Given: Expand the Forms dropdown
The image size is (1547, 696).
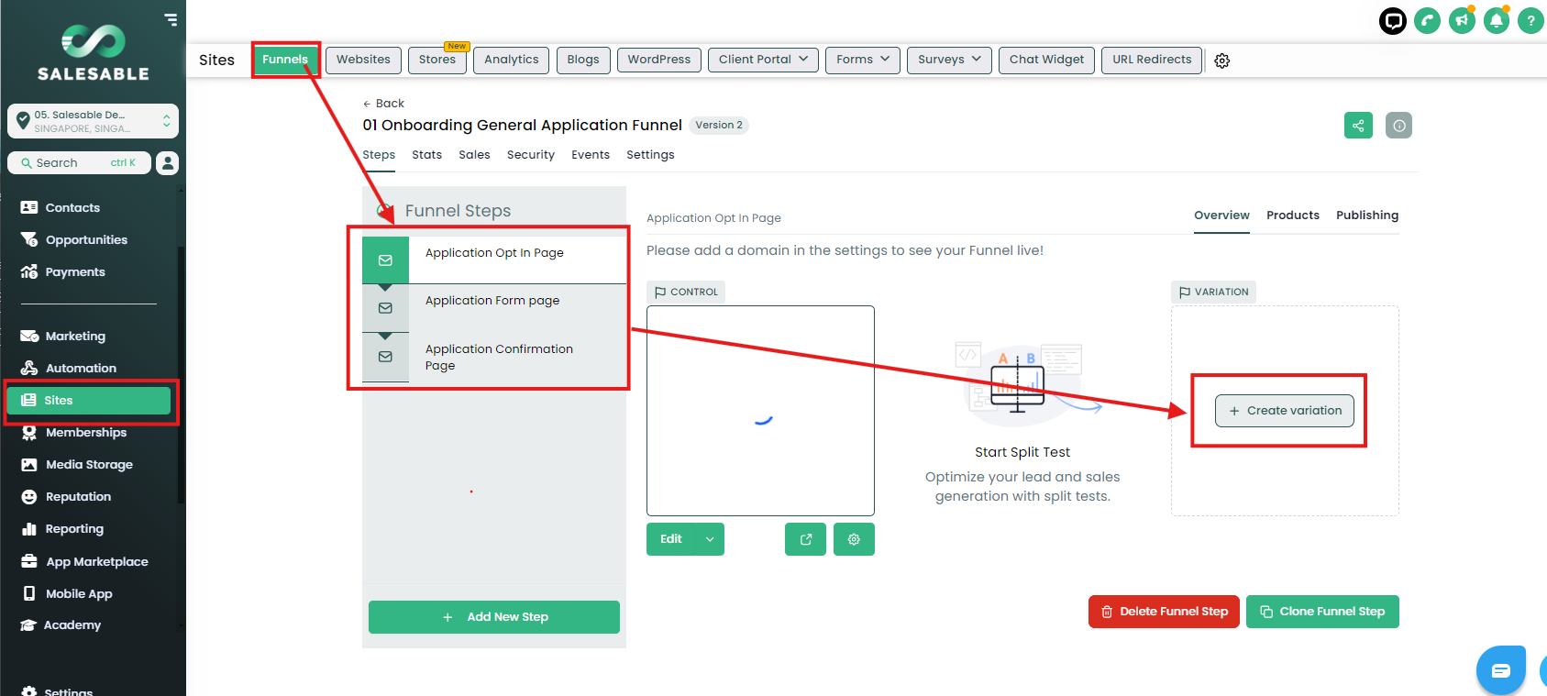Looking at the screenshot, I should [x=863, y=60].
